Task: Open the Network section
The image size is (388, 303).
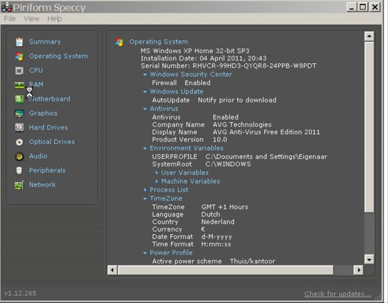Action: tap(42, 185)
